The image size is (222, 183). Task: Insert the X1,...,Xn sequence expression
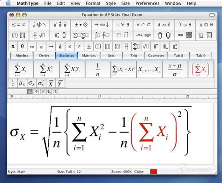(x=149, y=70)
